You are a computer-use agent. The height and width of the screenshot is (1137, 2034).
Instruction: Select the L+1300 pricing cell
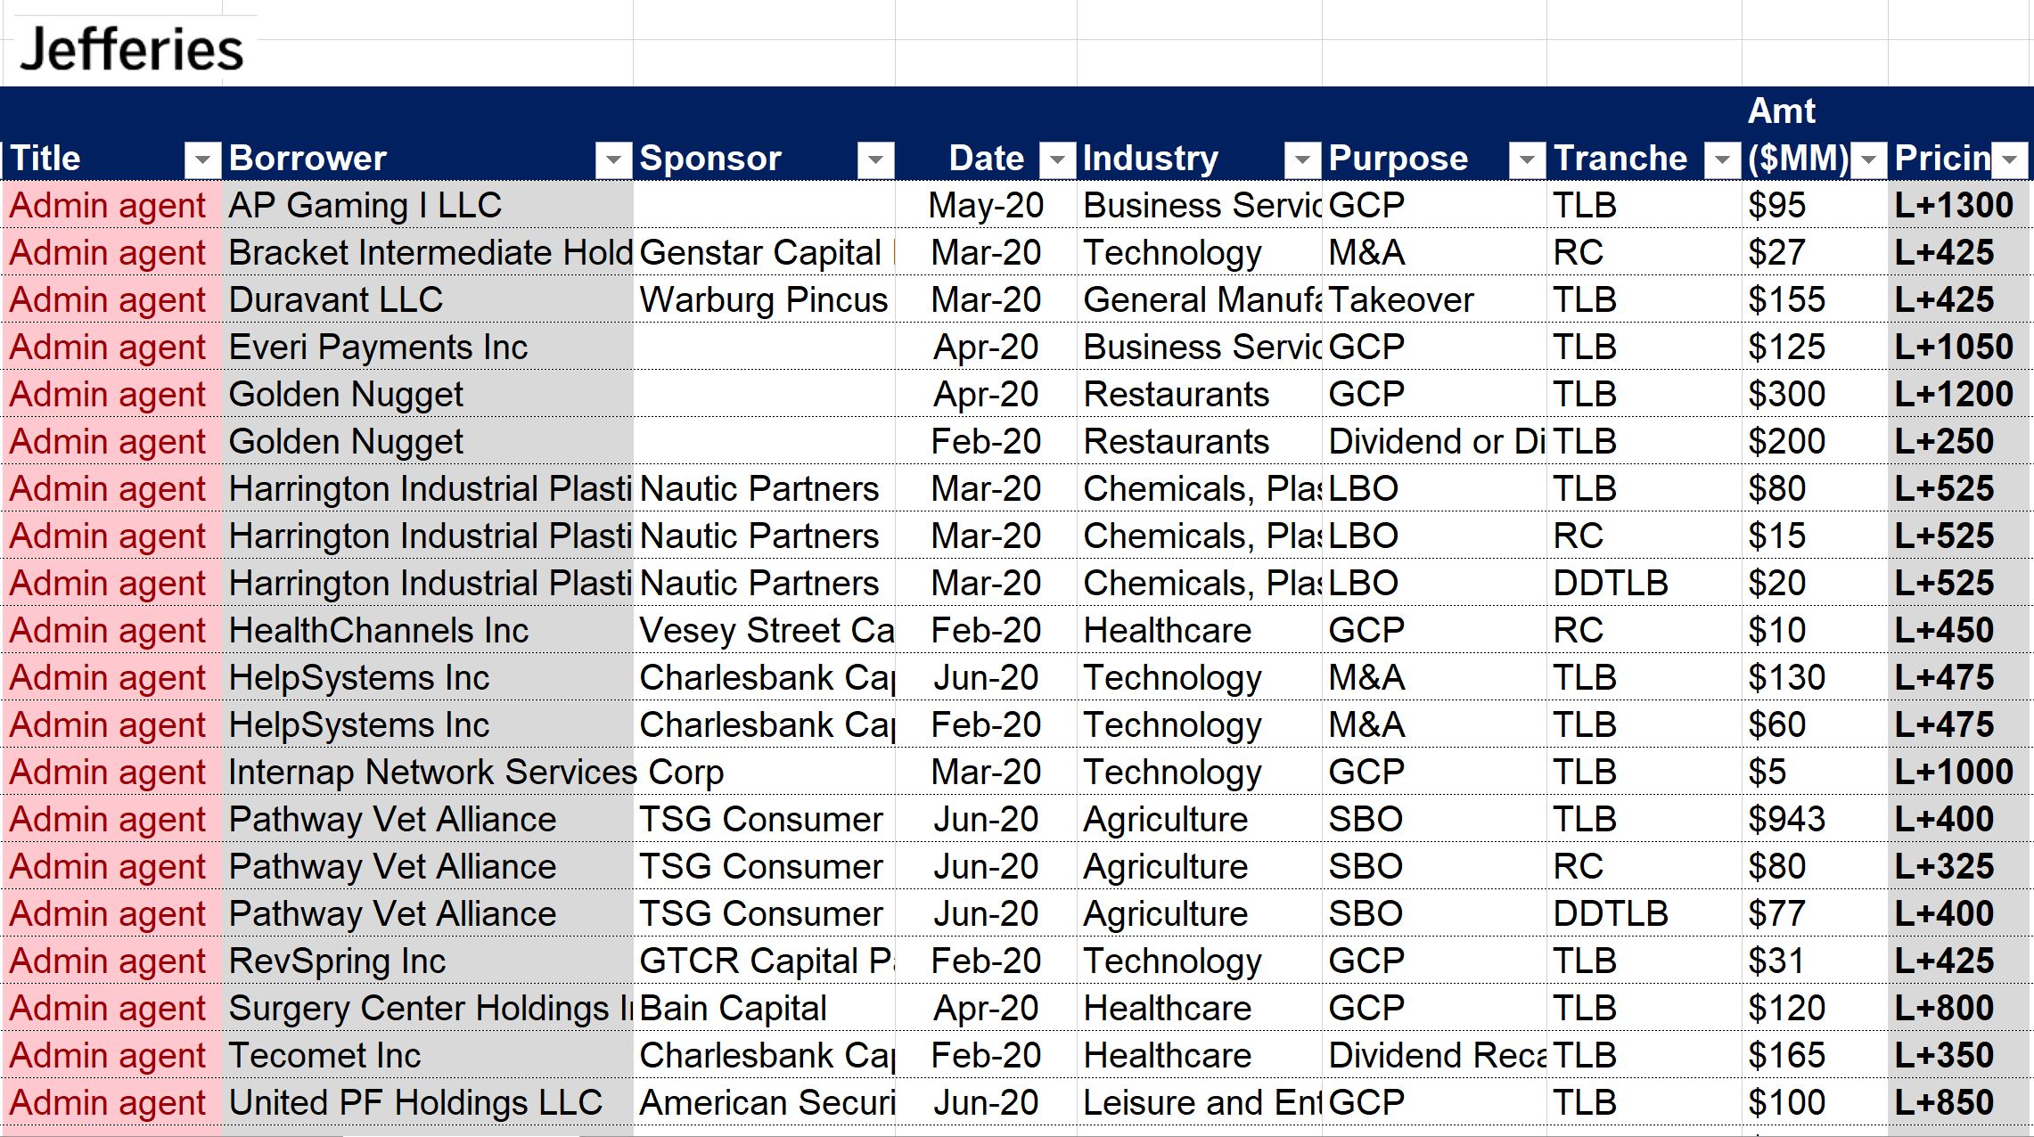[x=1959, y=206]
